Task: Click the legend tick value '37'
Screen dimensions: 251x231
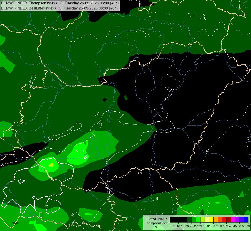Action: click(222, 226)
